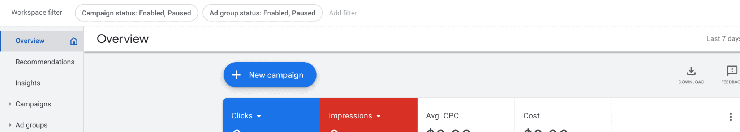The height and width of the screenshot is (132, 740).
Task: Open Recommendations in the sidebar
Action: pos(42,62)
